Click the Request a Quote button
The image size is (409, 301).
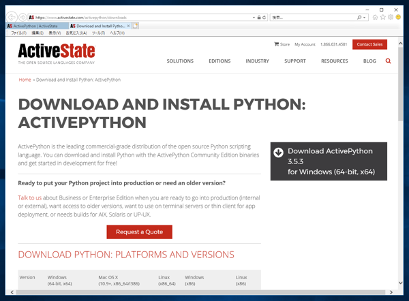139,232
